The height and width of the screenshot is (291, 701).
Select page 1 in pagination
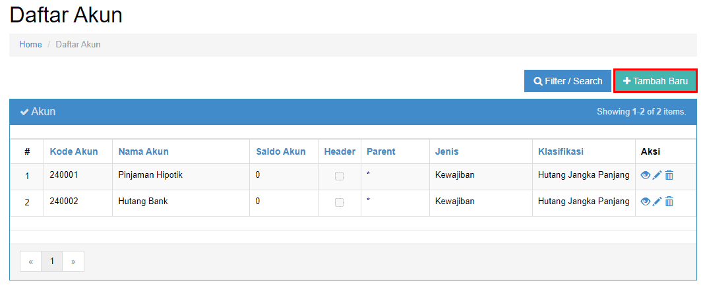coord(52,261)
